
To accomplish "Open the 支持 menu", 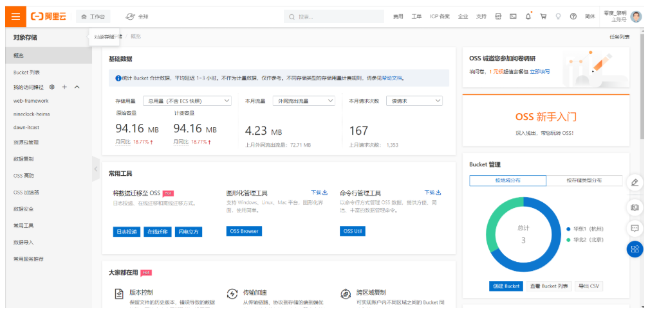I will click(x=481, y=17).
